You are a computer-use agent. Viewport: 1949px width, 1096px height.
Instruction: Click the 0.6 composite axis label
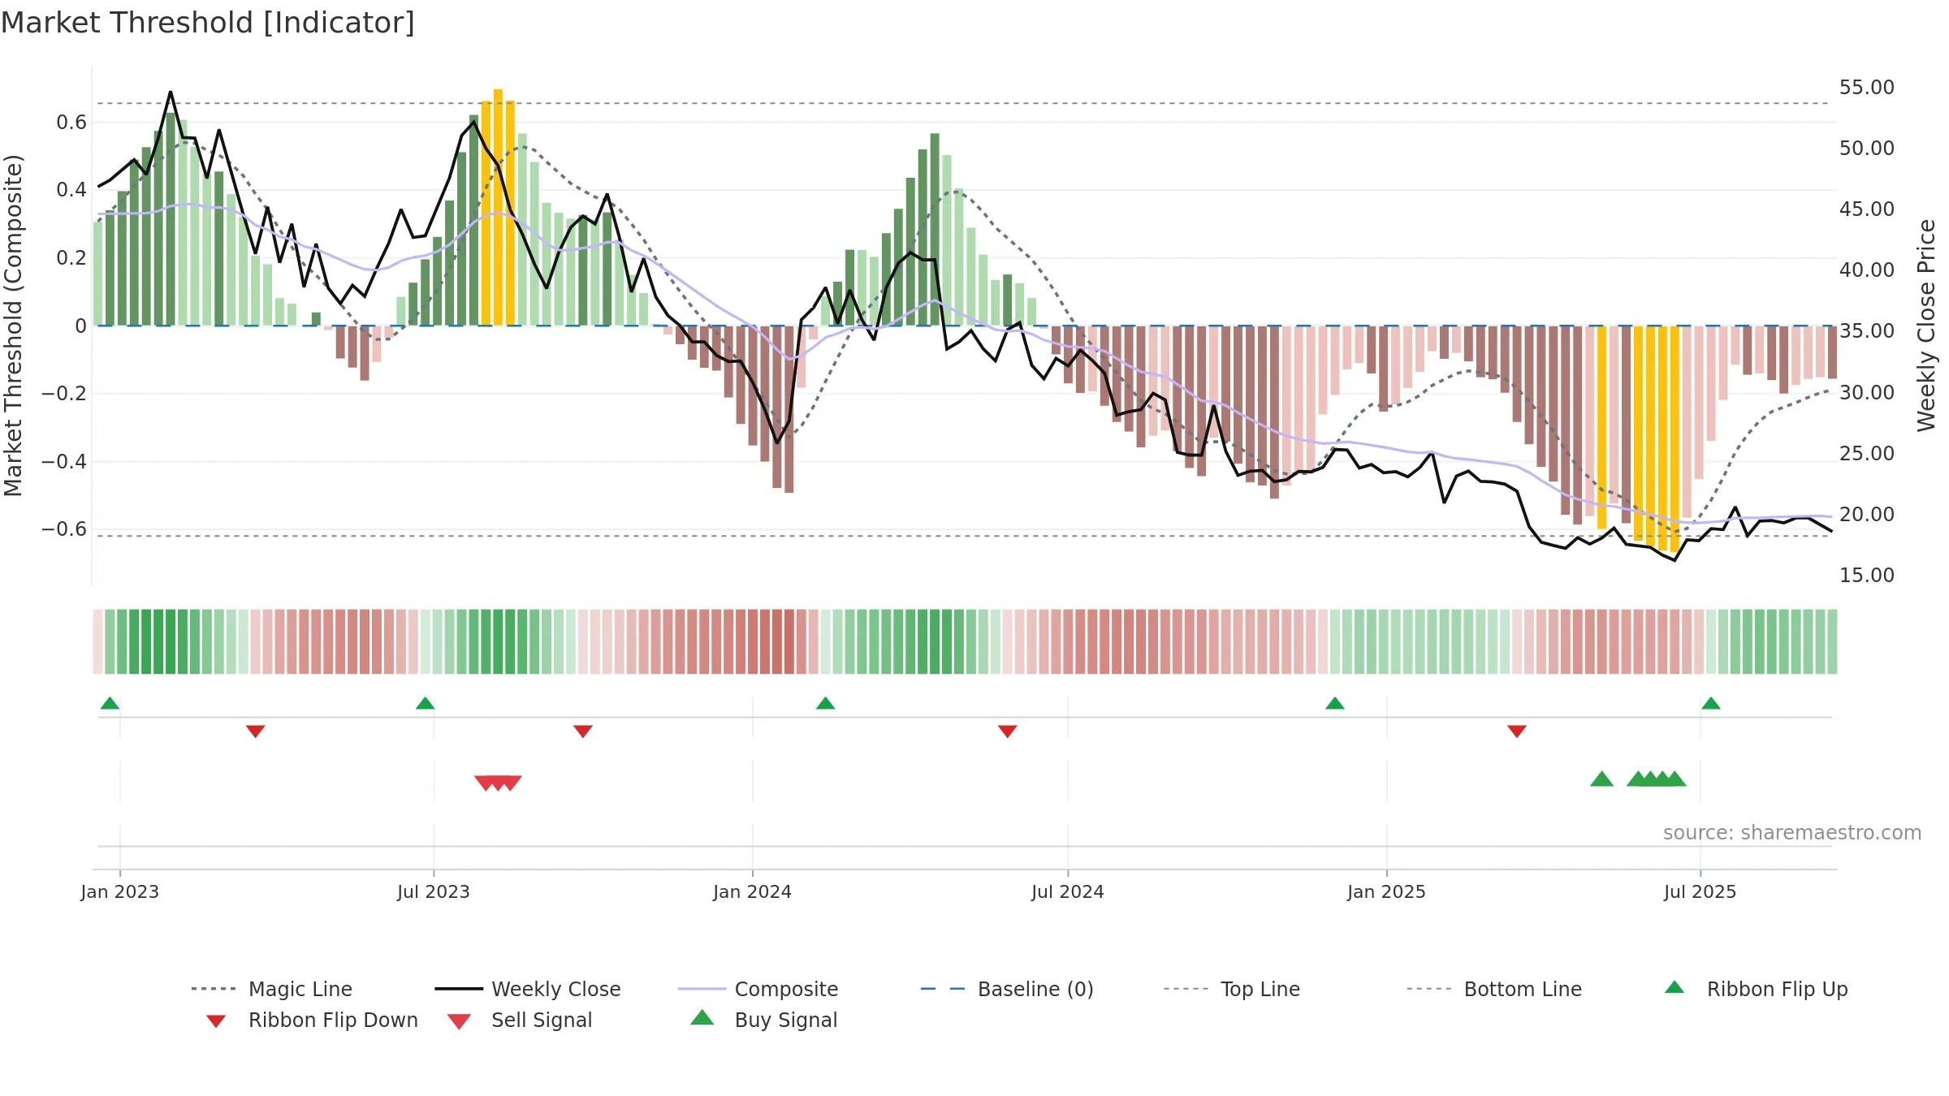pos(71,123)
